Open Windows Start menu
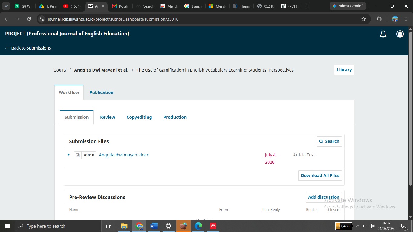The width and height of the screenshot is (413, 232). [x=7, y=226]
